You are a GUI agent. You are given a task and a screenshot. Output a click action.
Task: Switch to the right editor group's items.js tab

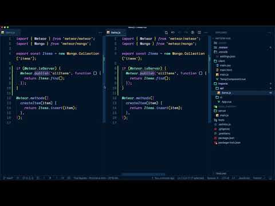point(116,33)
